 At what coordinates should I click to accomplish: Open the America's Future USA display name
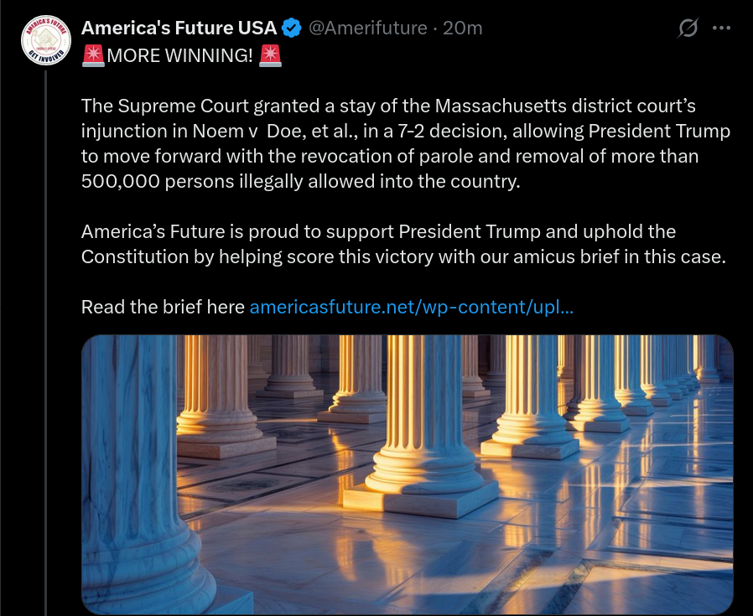(179, 28)
